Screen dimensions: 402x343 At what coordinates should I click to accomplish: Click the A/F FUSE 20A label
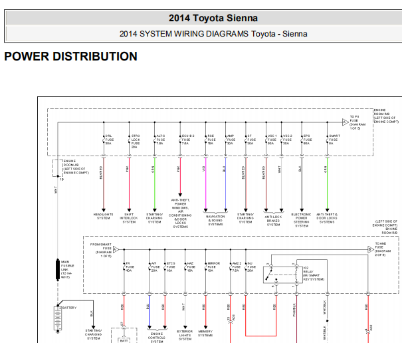point(155,267)
